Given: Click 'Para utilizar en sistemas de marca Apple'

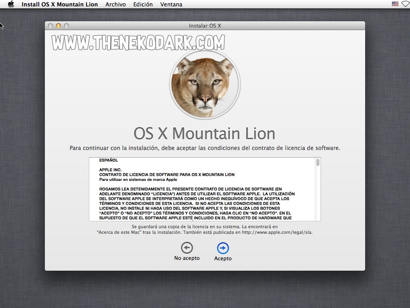Looking at the screenshot, I should click(x=138, y=180).
